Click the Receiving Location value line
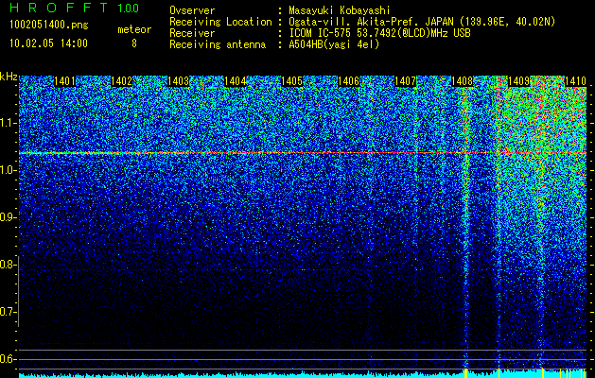Image resolution: width=595 pixels, height=378 pixels. (x=422, y=22)
